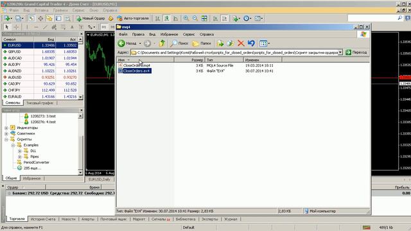Expand the Pipes folder in Navigator
This screenshot has width=411, height=231.
[x=20, y=157]
